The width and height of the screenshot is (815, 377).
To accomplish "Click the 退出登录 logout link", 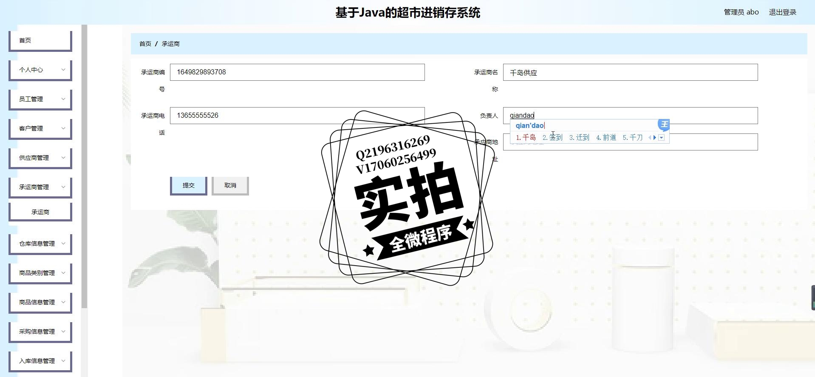I will tap(783, 12).
